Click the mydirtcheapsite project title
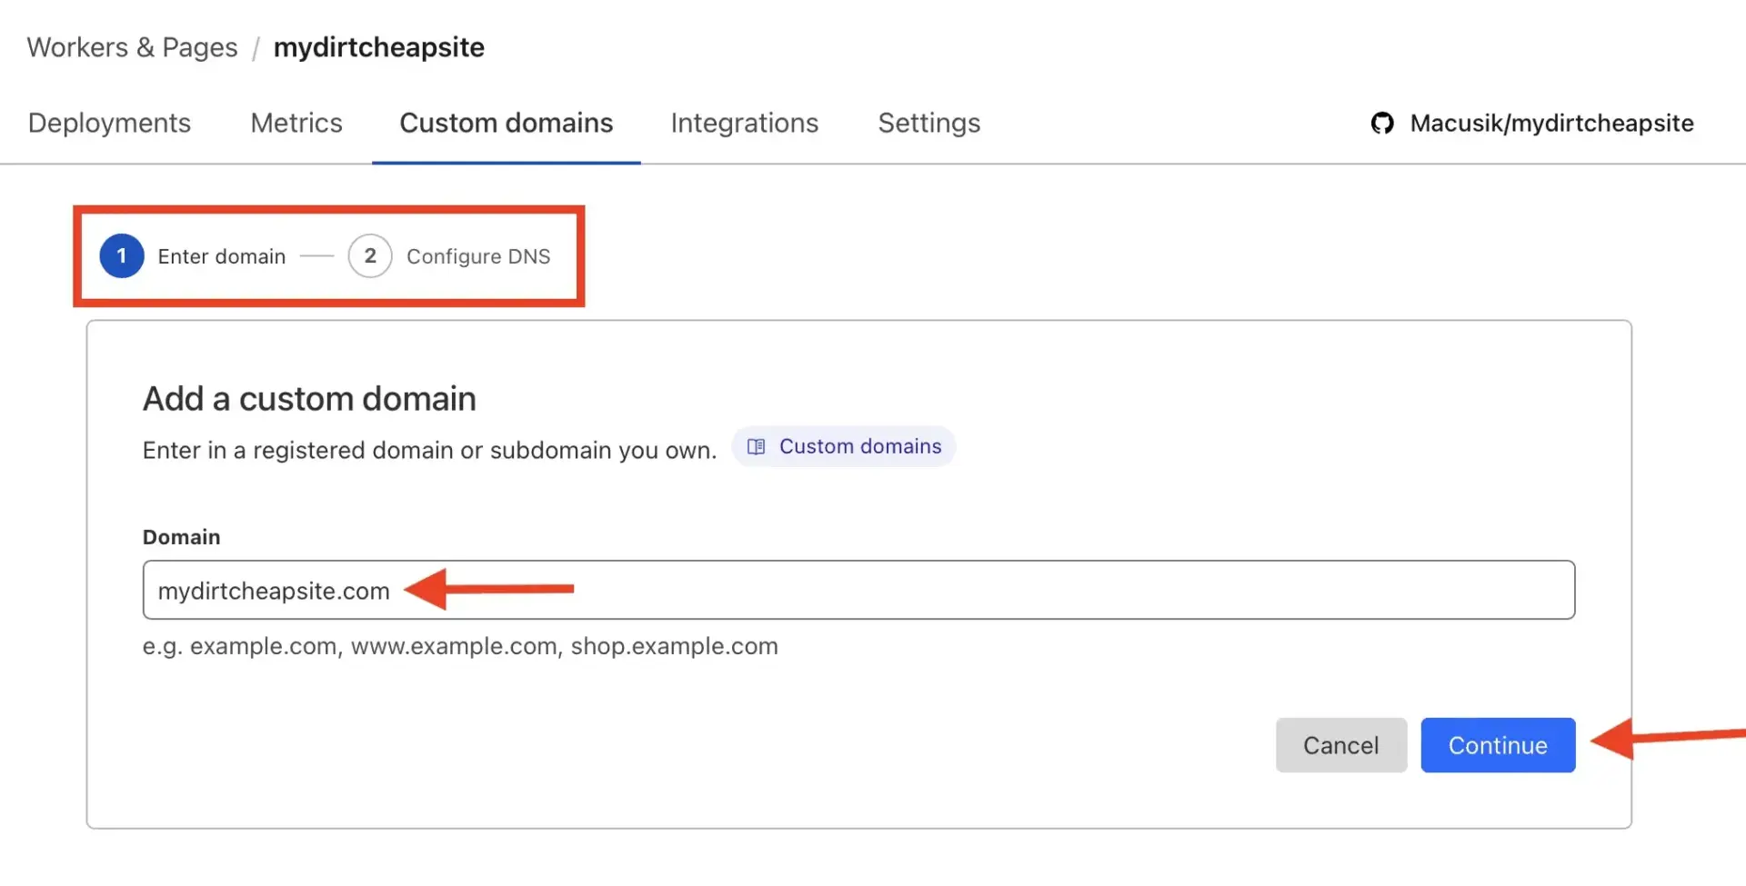Screen dimensions: 1746x886 point(379,47)
